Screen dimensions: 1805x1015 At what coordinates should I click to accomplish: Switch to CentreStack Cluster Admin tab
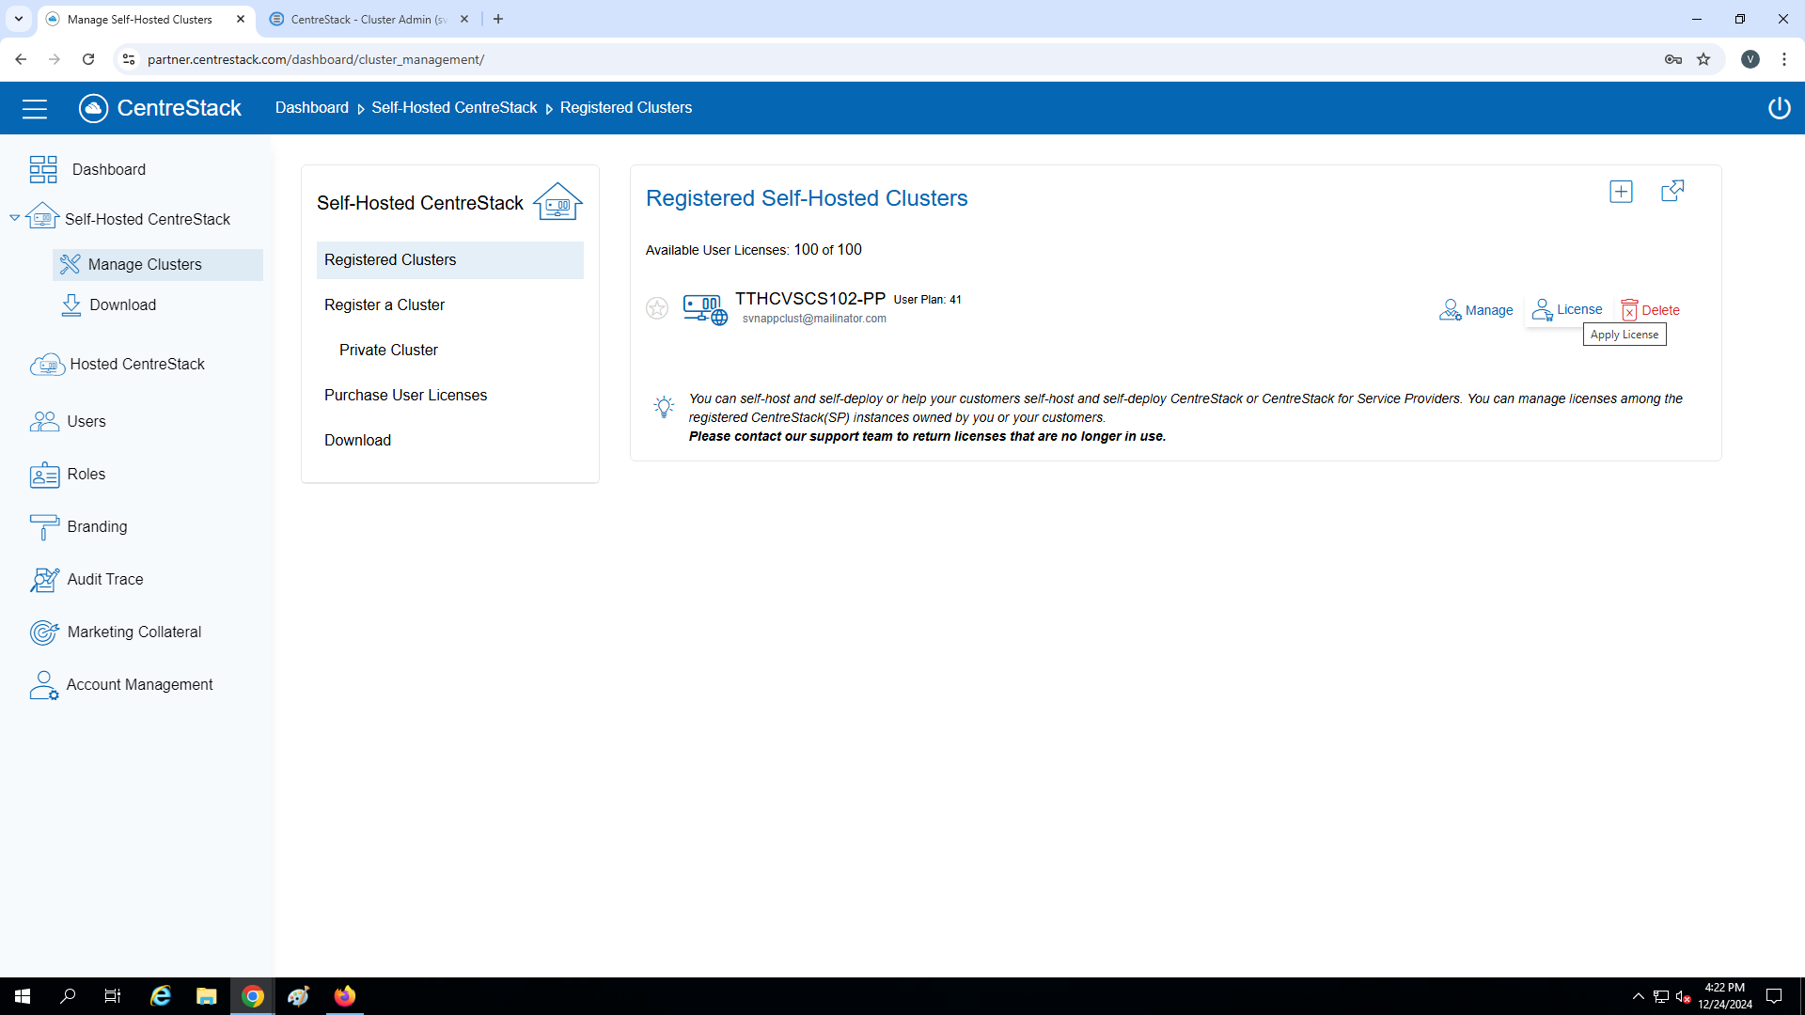point(369,19)
